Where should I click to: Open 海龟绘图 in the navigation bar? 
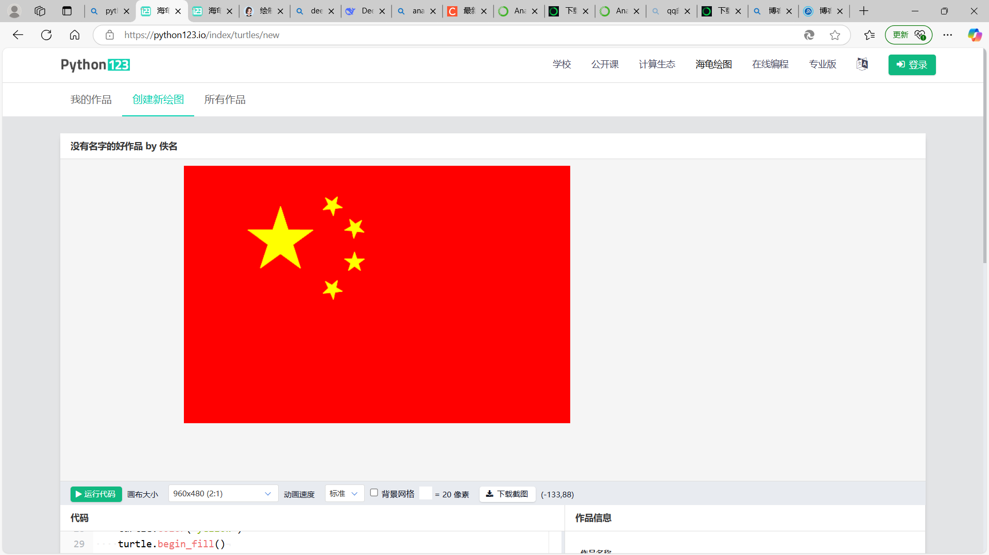coord(714,64)
